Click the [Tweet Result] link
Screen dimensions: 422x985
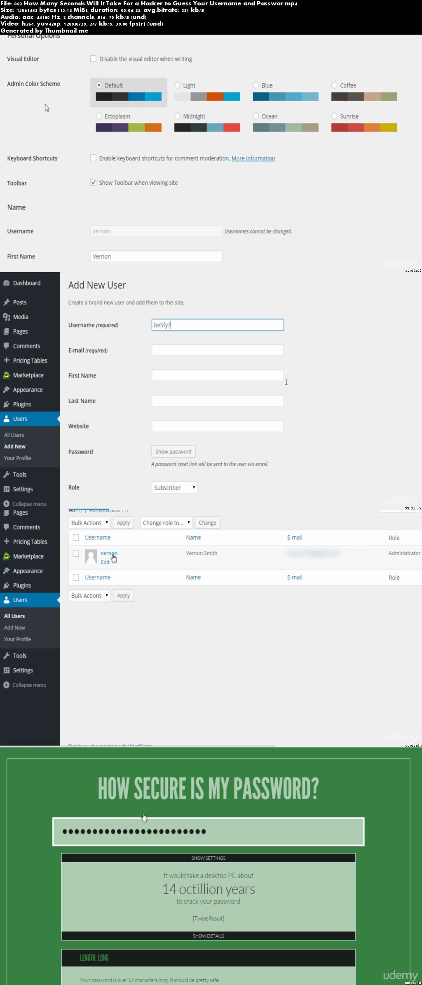[208, 919]
